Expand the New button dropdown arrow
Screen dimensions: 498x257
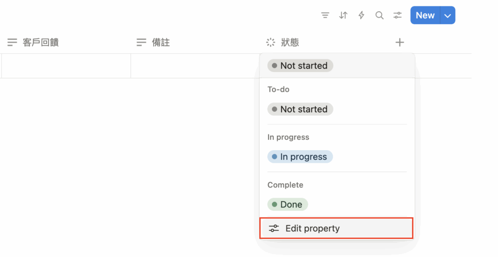447,16
